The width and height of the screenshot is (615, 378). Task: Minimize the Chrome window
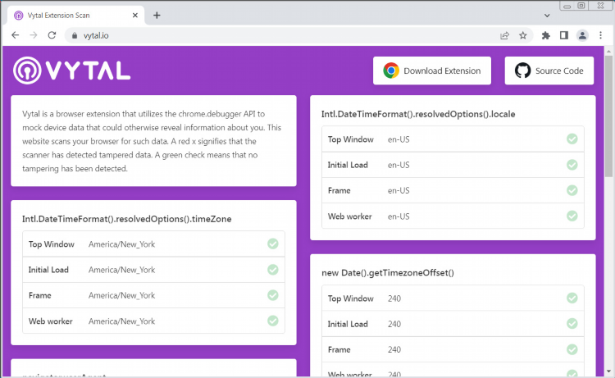tap(567, 6)
